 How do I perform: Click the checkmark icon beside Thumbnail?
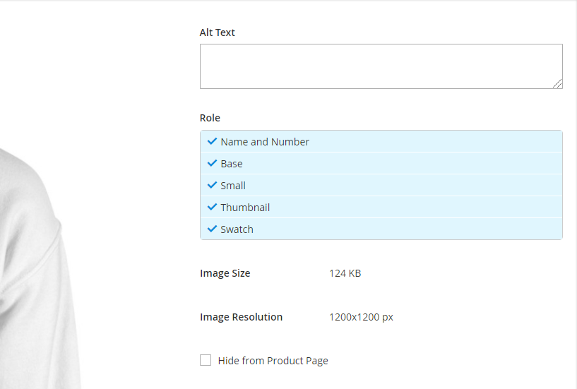point(212,207)
